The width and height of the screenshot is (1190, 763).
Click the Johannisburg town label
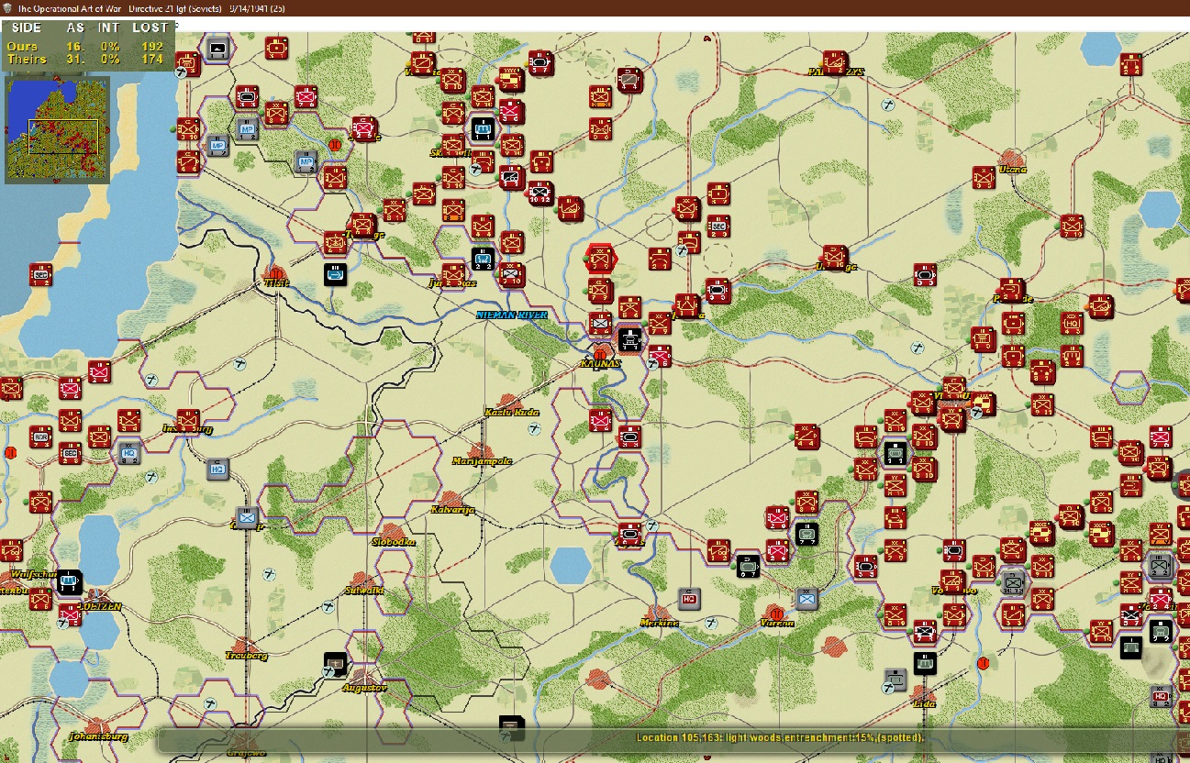click(x=97, y=735)
